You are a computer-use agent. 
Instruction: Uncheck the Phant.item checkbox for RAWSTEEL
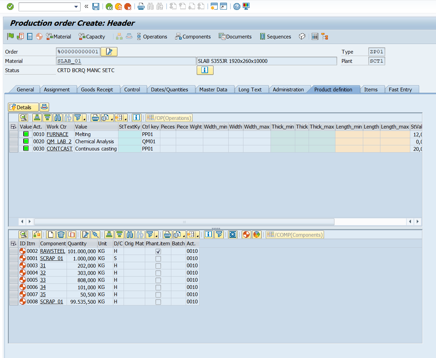pyautogui.click(x=158, y=251)
